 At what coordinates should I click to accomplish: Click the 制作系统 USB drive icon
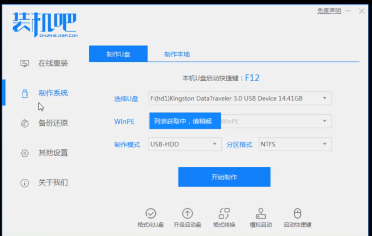pyautogui.click(x=24, y=94)
